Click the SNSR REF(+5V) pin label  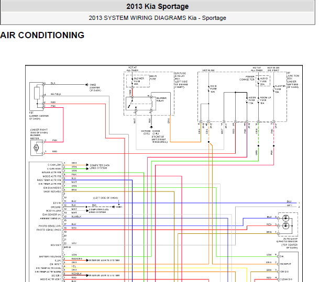pos(52,191)
